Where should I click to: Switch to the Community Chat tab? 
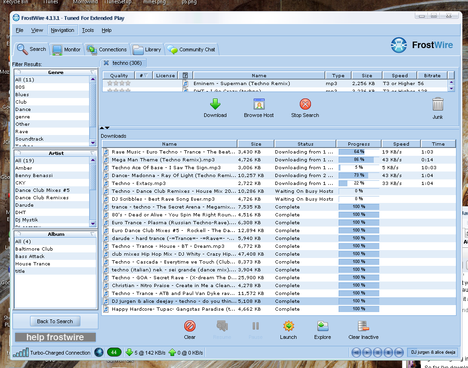[x=191, y=49]
